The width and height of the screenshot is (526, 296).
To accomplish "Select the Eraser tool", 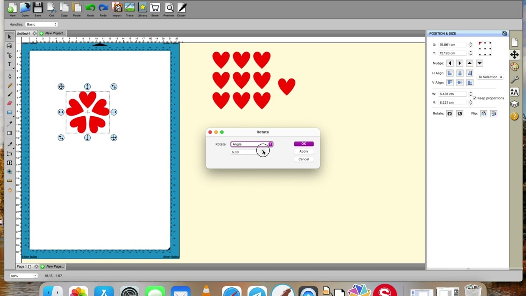I will coord(9,103).
